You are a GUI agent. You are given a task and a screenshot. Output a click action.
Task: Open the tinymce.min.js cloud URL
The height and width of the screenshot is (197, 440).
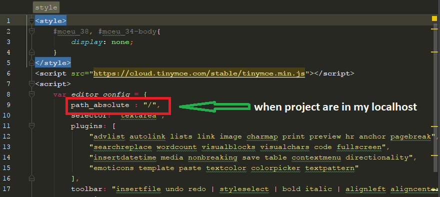199,73
